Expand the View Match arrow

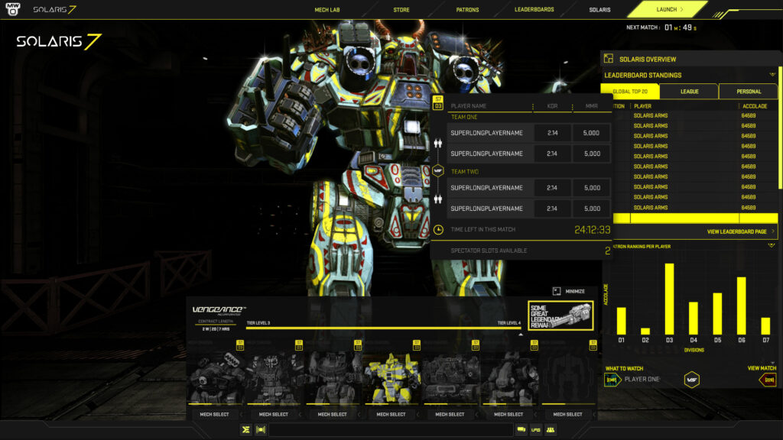click(x=767, y=380)
